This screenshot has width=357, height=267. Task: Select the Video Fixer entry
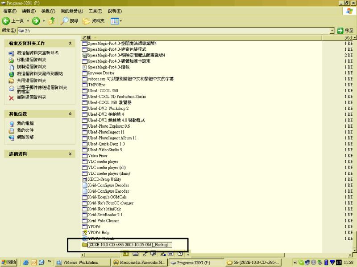[x=98, y=155]
